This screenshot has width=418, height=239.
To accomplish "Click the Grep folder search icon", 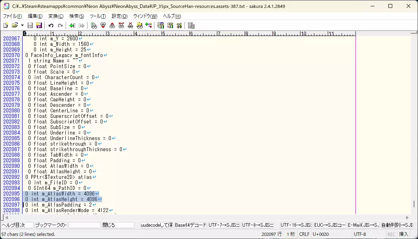I will [x=139, y=25].
